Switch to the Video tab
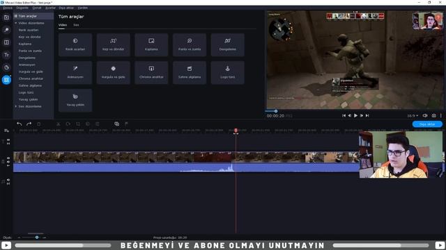This screenshot has height=250, width=446. coord(63,25)
